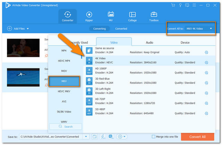Click Resolution: 640x480 text
This screenshot has height=145, width=222.
click(142, 113)
